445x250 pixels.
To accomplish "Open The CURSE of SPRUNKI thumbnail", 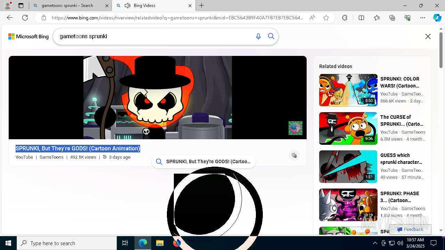I will 348,128.
